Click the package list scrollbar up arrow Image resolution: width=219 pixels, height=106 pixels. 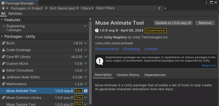click(x=90, y=19)
